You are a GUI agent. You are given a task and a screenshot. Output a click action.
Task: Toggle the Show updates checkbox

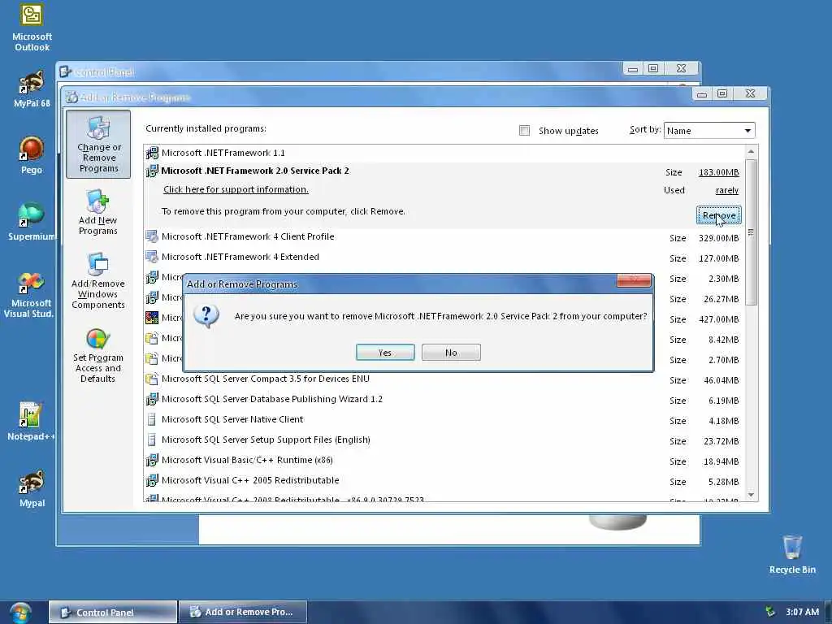tap(524, 131)
